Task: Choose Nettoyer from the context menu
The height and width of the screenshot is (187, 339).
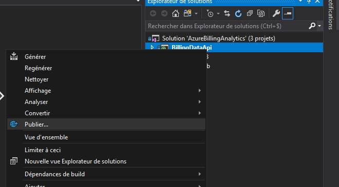Action: click(x=106, y=79)
